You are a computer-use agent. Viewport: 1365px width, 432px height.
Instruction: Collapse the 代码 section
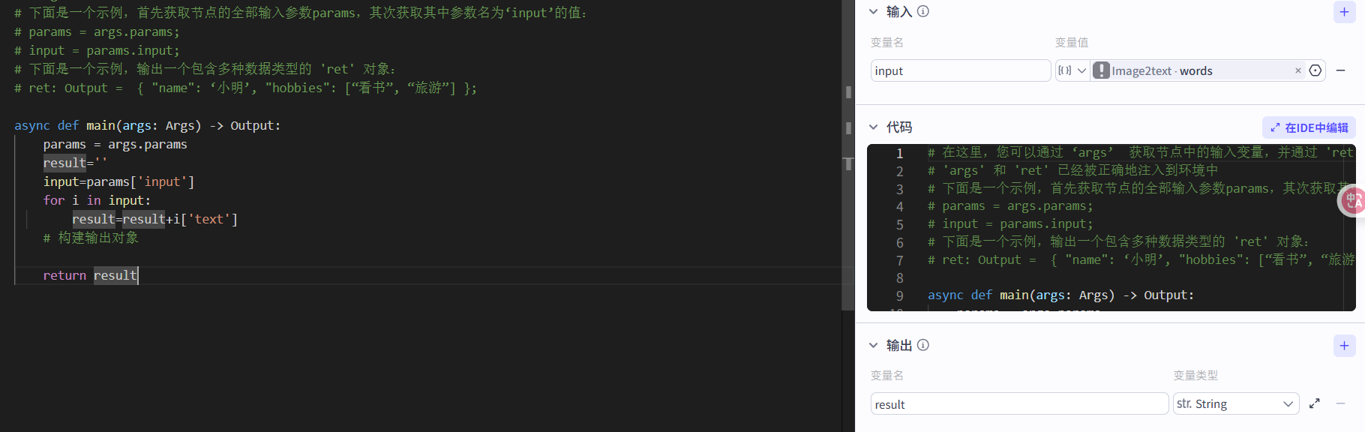tap(873, 127)
